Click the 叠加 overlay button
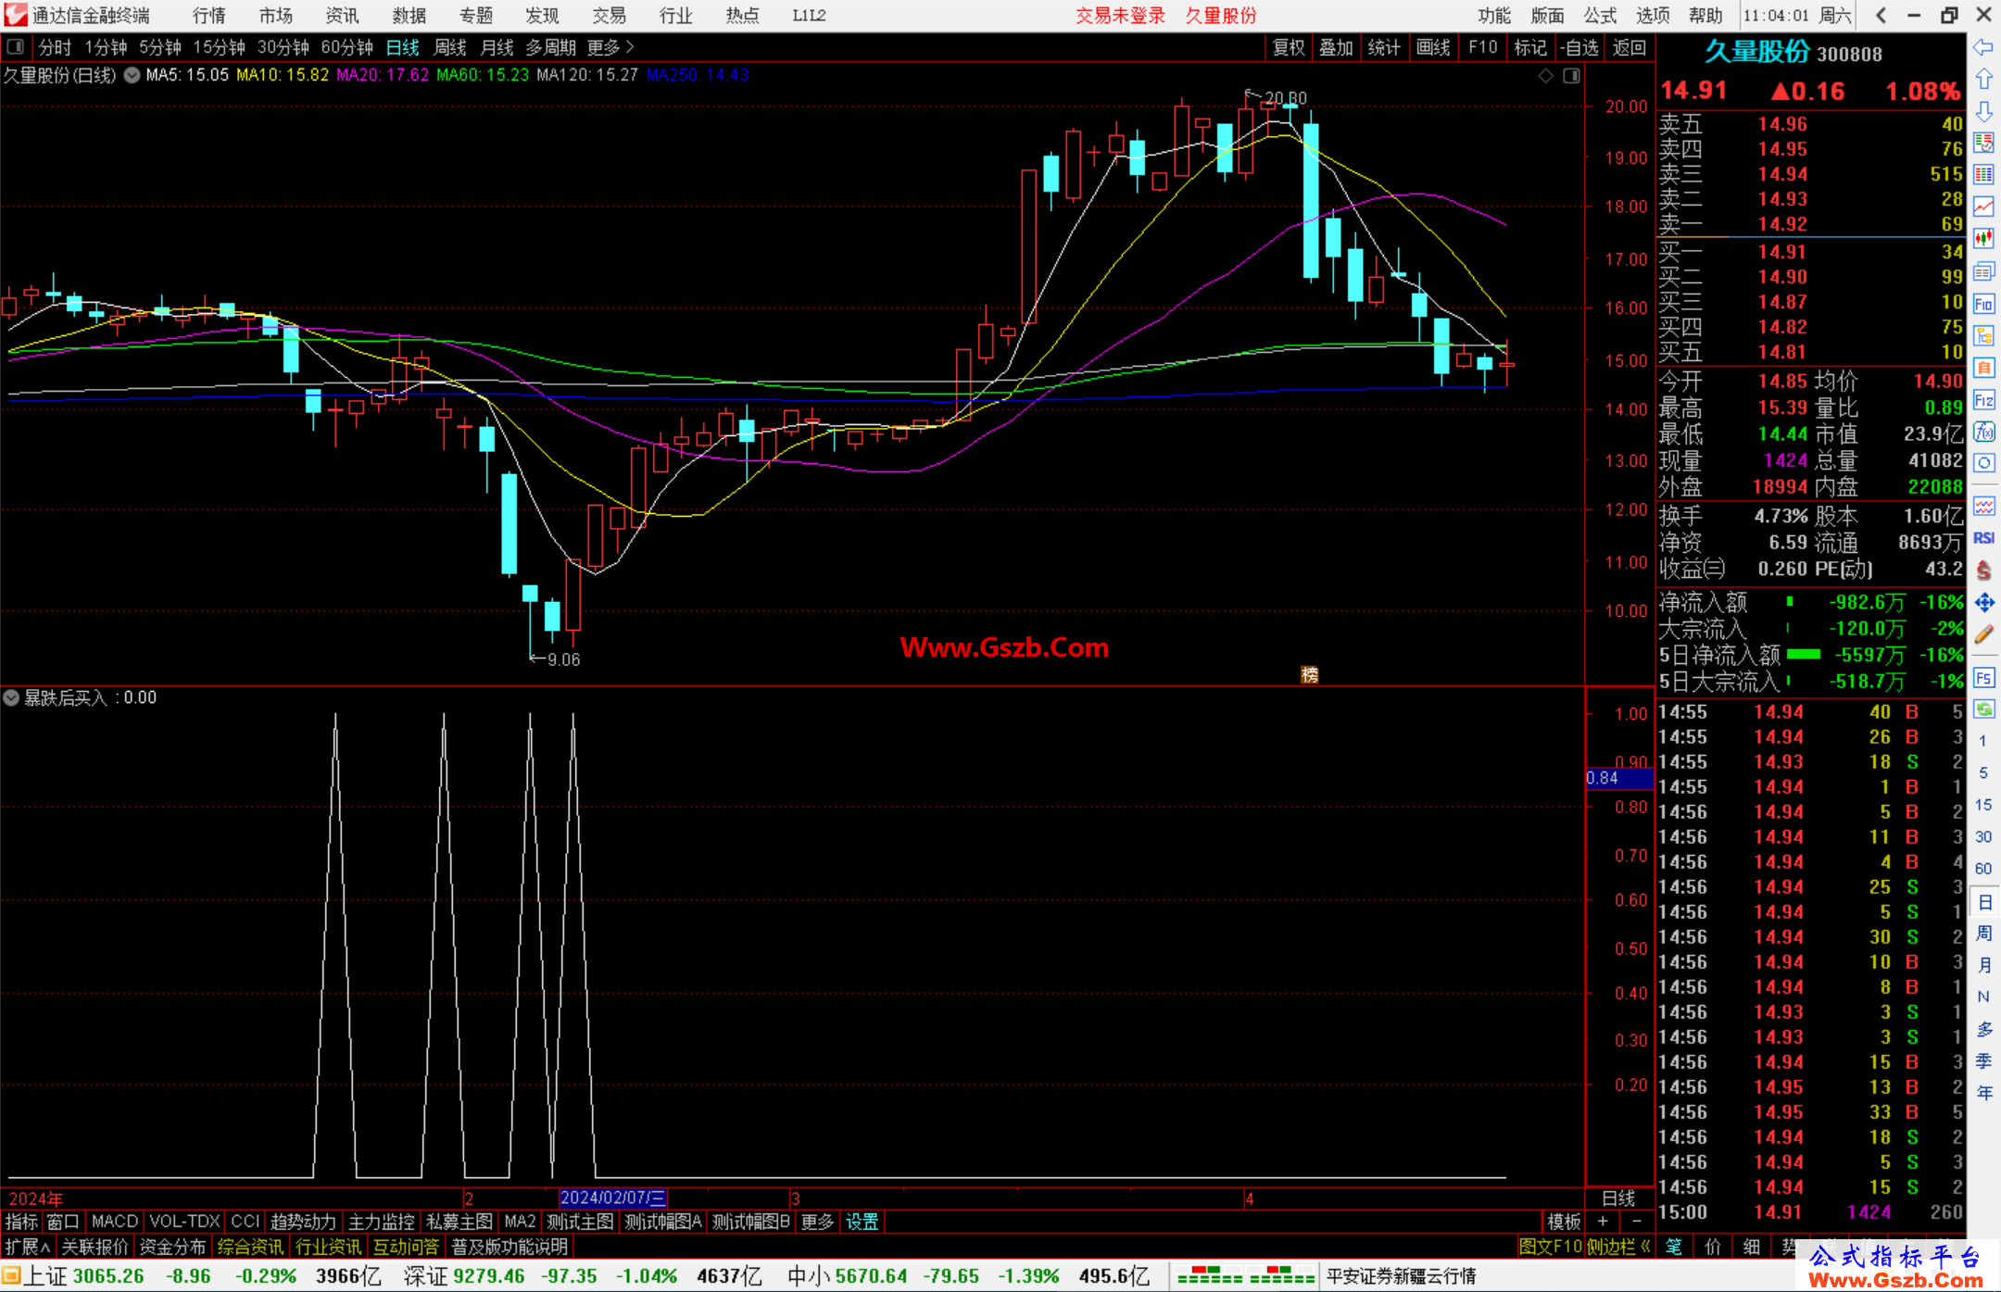The height and width of the screenshot is (1292, 2001). (x=1336, y=47)
